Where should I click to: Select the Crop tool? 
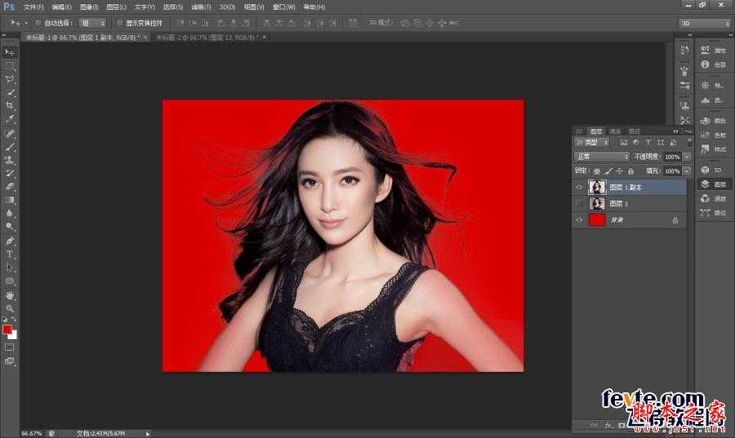click(9, 106)
